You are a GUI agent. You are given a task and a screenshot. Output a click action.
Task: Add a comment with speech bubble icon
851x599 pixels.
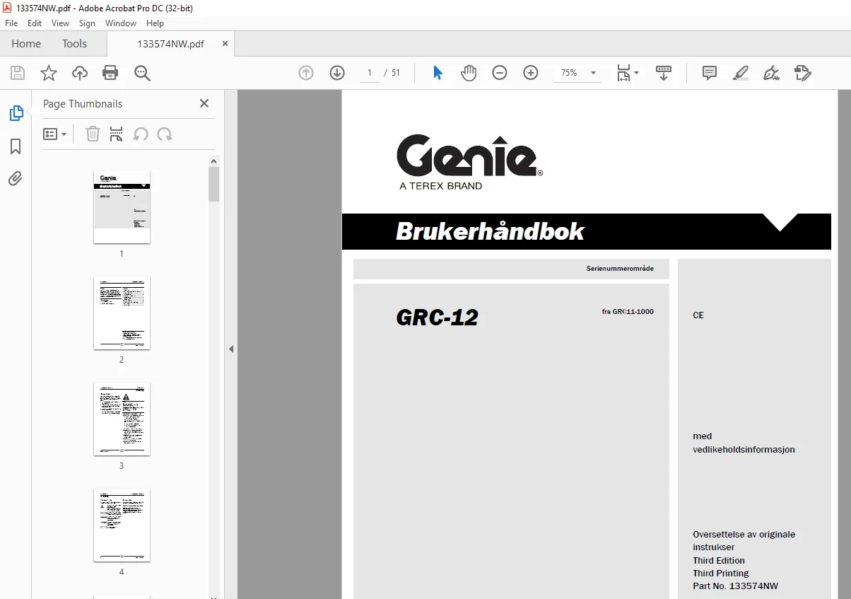click(x=709, y=73)
